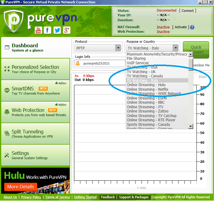Click Support & Packages button

134,197
